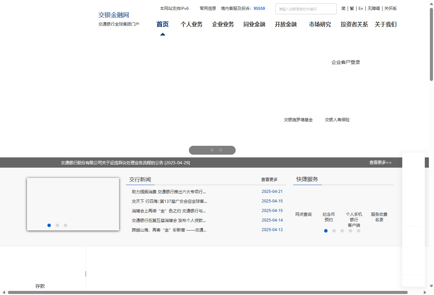The width and height of the screenshot is (434, 295).
Task: Go to the 市场研究 navigation tab
Action: pos(320,25)
